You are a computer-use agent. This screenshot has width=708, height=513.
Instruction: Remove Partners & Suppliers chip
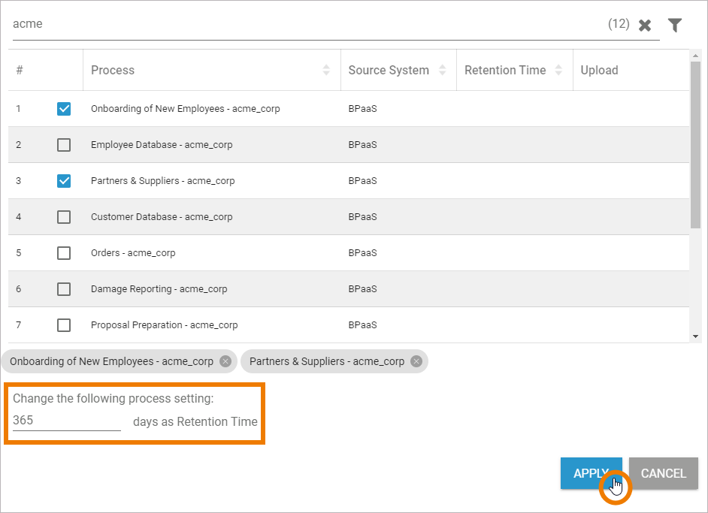coord(416,361)
